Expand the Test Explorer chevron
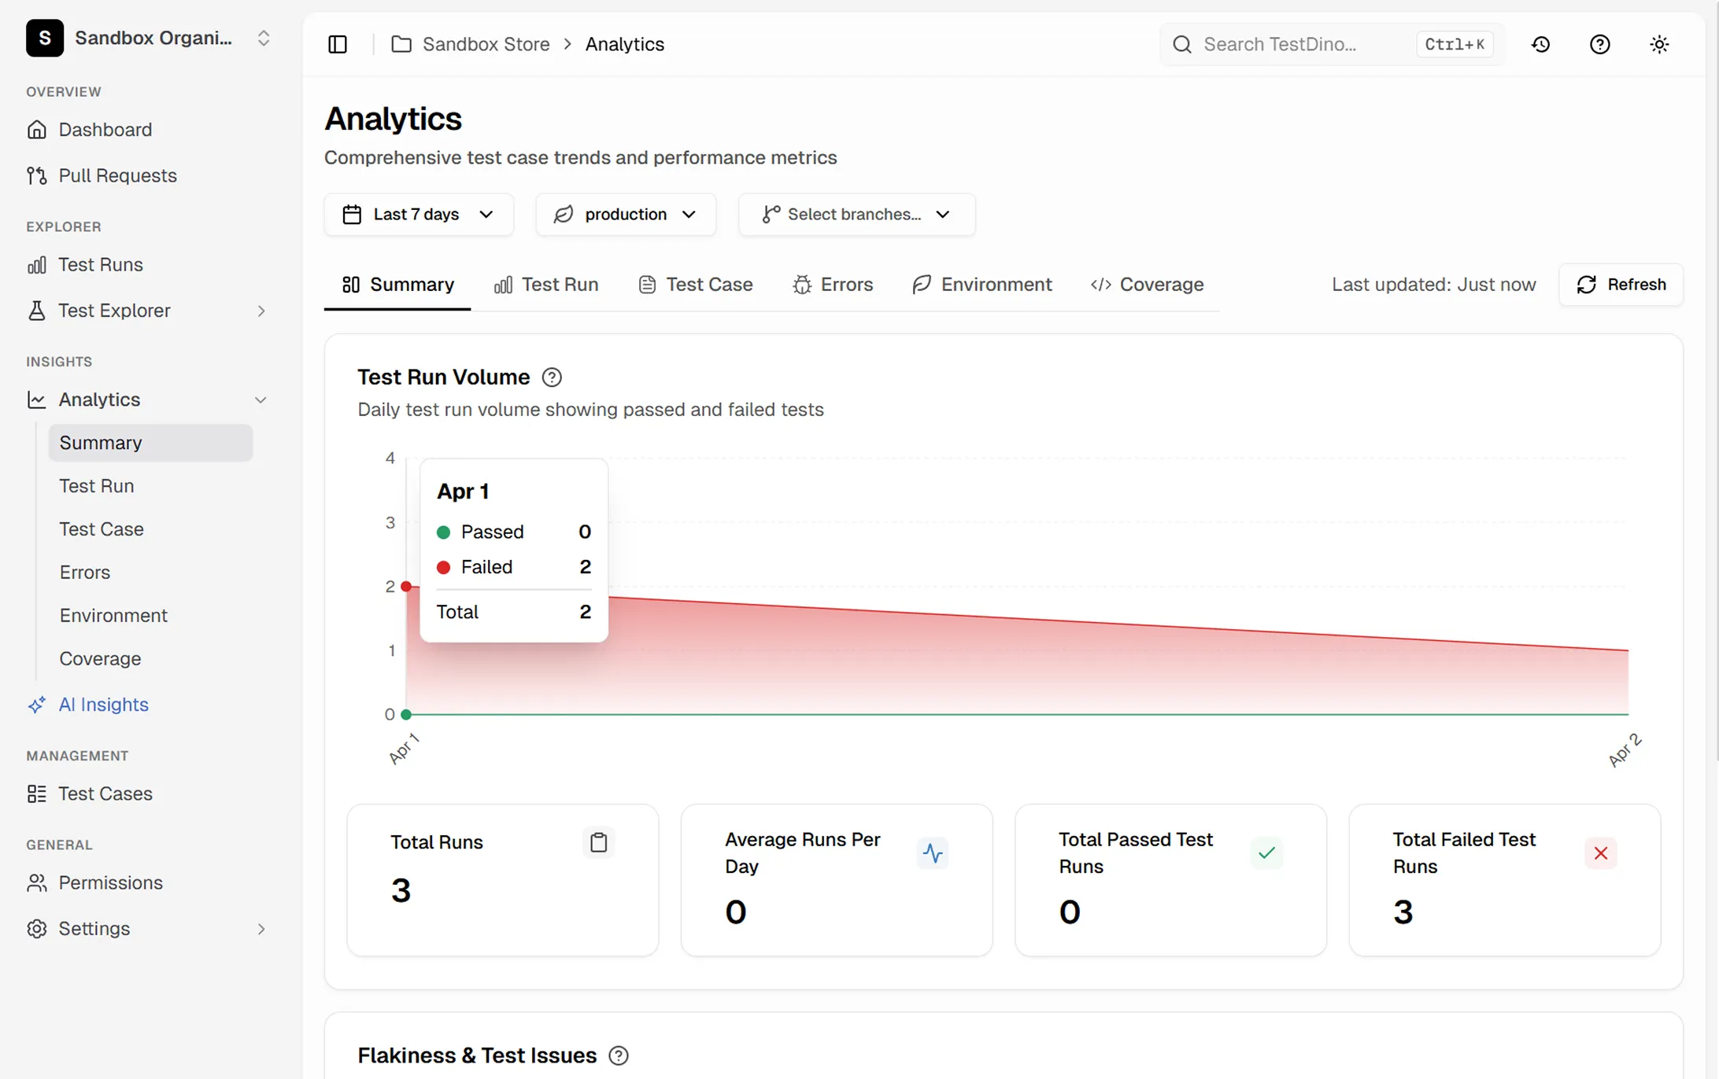The width and height of the screenshot is (1719, 1079). (261, 311)
